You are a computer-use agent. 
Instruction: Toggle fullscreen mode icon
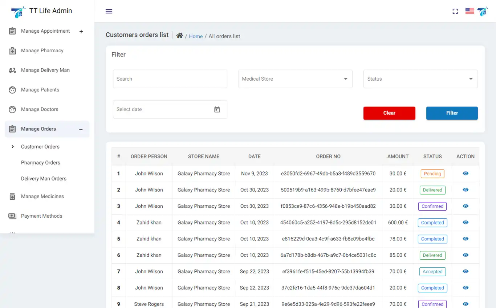pyautogui.click(x=455, y=11)
